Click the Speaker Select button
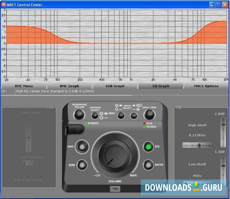 click(x=95, y=115)
